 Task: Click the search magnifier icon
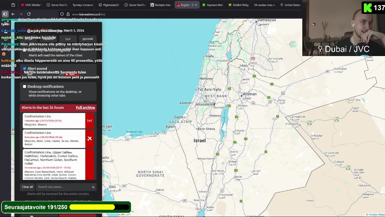coord(93,187)
